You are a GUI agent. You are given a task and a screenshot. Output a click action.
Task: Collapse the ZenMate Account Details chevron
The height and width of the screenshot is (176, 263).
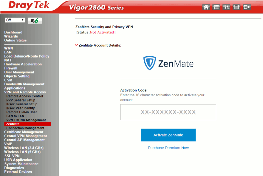click(76, 45)
